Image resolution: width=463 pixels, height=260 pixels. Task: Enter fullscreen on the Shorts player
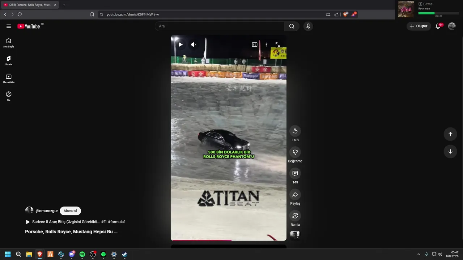tap(278, 44)
